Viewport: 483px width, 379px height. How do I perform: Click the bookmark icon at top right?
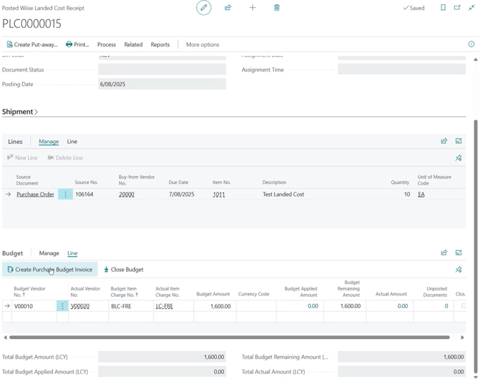pyautogui.click(x=443, y=8)
